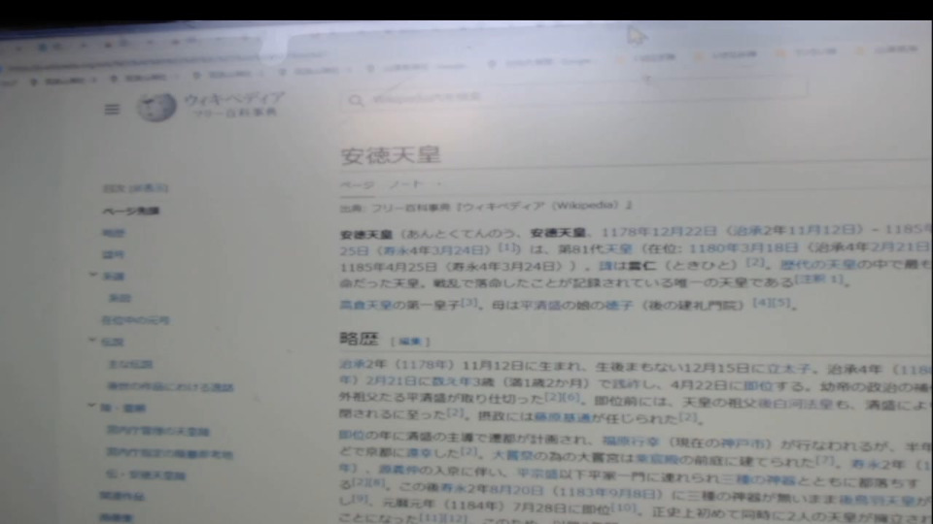Screen dimensions: 933x524
Task: Open the 大嘗祭 link
Action: 513,456
